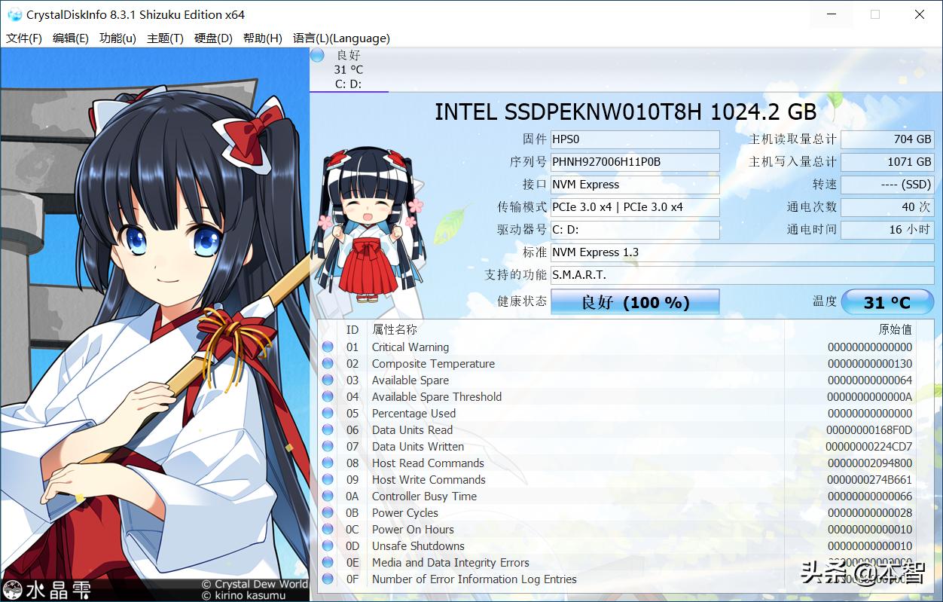Image resolution: width=943 pixels, height=602 pixels.
Task: Open the 语言(L)(Language) menu
Action: pyautogui.click(x=341, y=38)
